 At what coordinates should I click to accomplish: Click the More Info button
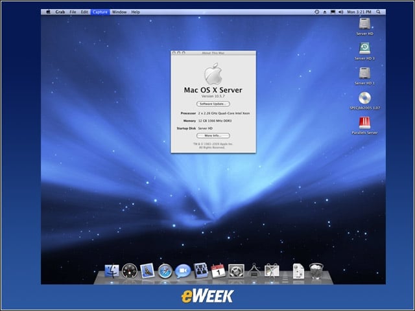pyautogui.click(x=213, y=135)
